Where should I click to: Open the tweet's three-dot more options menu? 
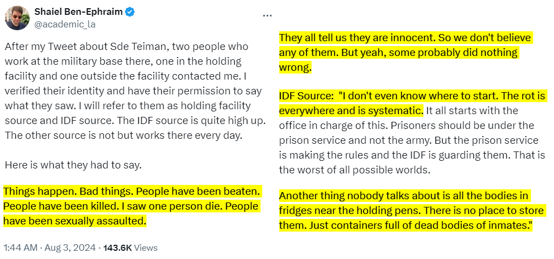[268, 15]
